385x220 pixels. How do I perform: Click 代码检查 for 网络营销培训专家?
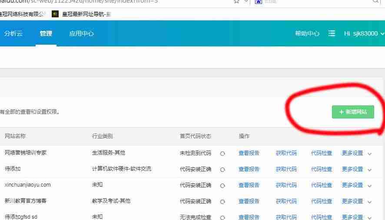tap(322, 153)
